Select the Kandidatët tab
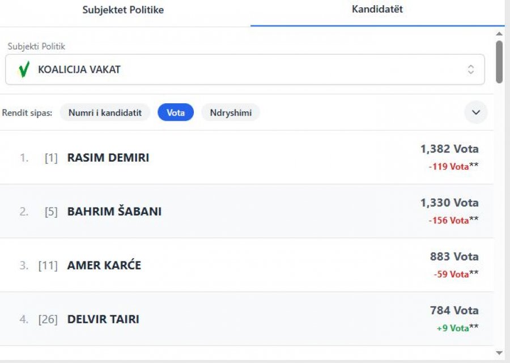Image resolution: width=510 pixels, height=363 pixels. tap(377, 10)
